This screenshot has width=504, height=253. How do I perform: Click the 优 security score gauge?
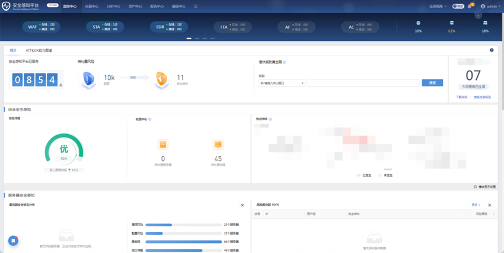pyautogui.click(x=64, y=149)
